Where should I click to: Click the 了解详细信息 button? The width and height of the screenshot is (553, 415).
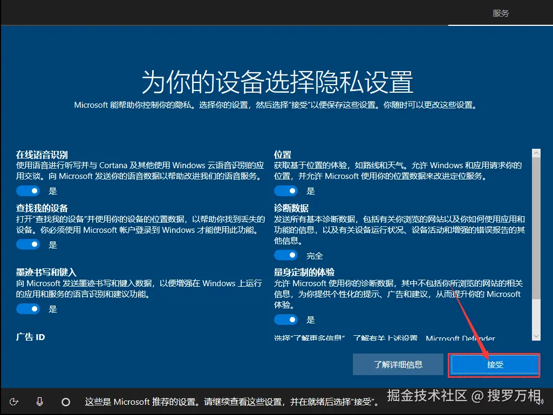tap(398, 364)
